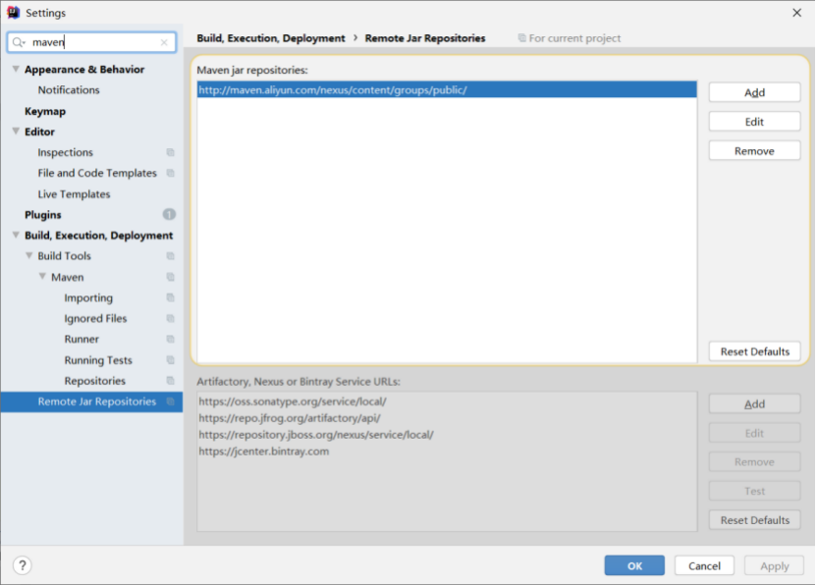This screenshot has width=817, height=585.
Task: Open Notifications settings page
Action: pyautogui.click(x=69, y=90)
